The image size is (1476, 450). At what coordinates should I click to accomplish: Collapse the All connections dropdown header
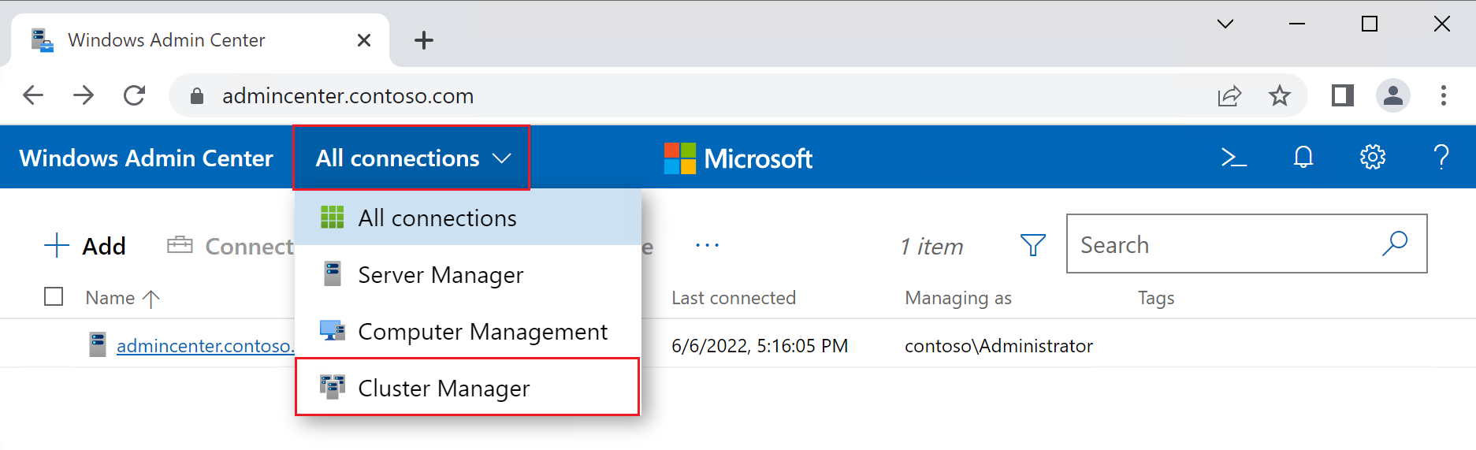(411, 158)
